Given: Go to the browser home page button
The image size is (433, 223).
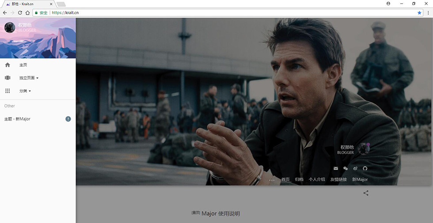Looking at the screenshot, I should 27,13.
